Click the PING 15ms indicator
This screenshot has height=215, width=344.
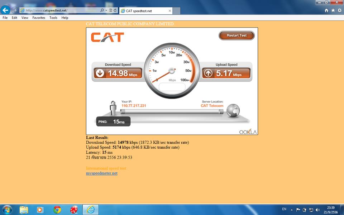pos(113,121)
